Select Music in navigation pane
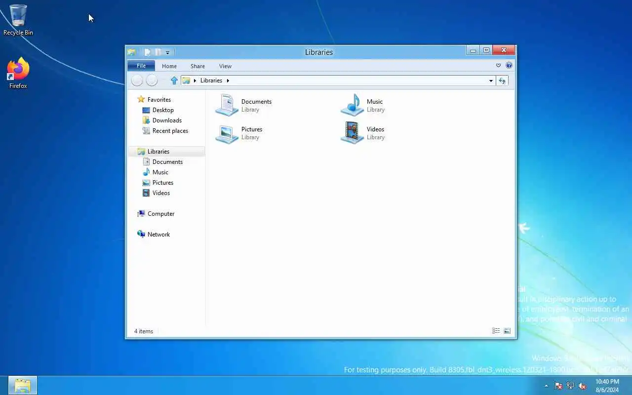 click(x=160, y=172)
